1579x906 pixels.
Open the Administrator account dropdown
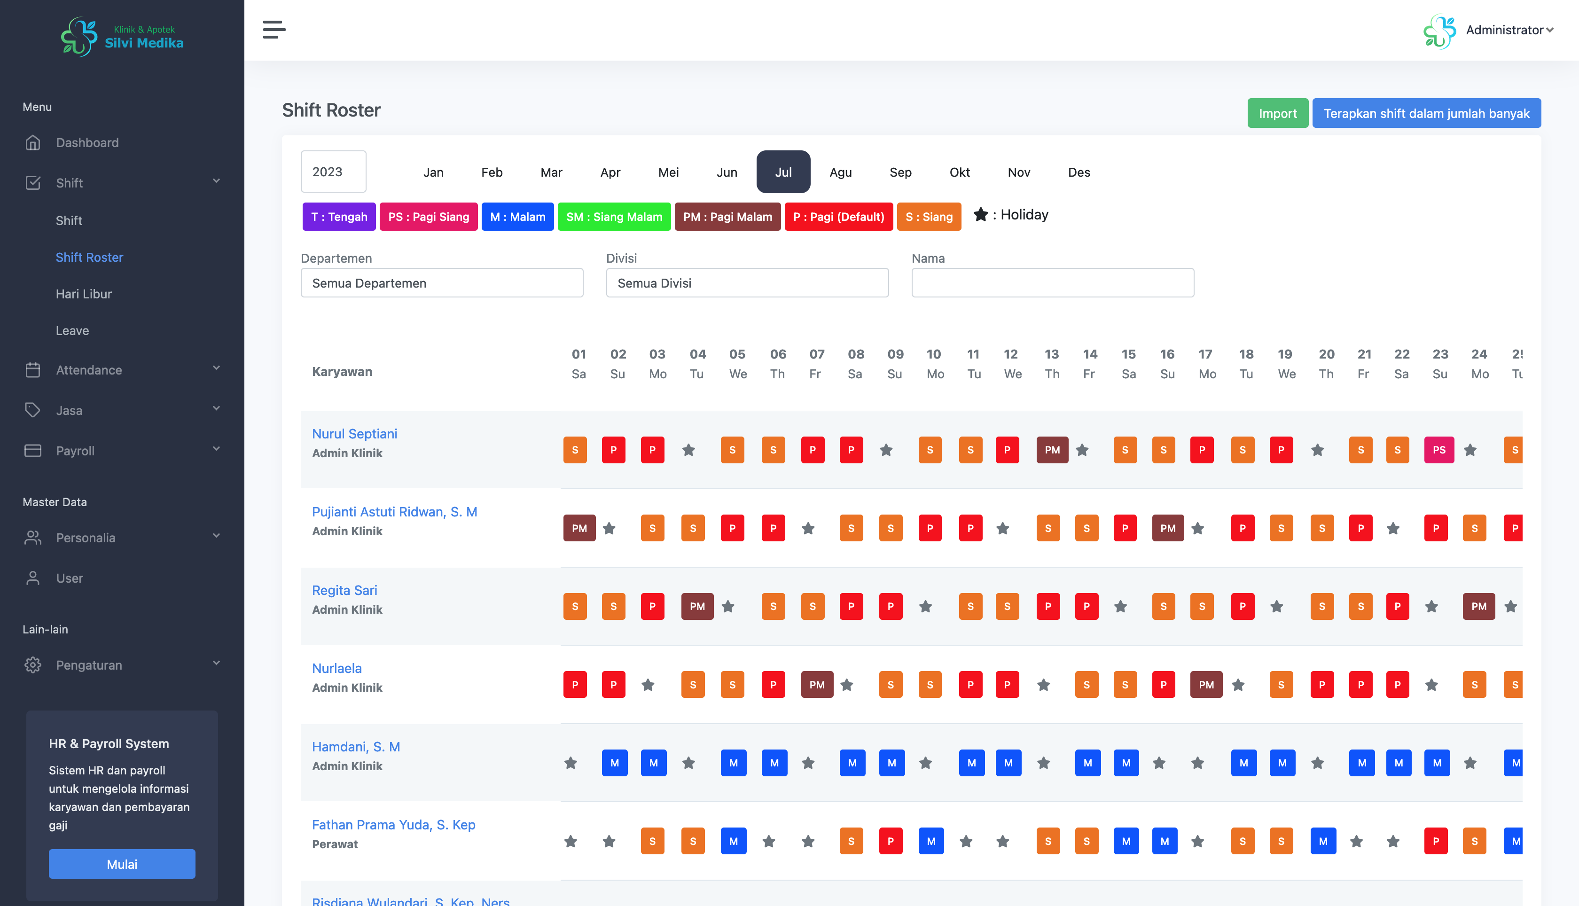1510,30
